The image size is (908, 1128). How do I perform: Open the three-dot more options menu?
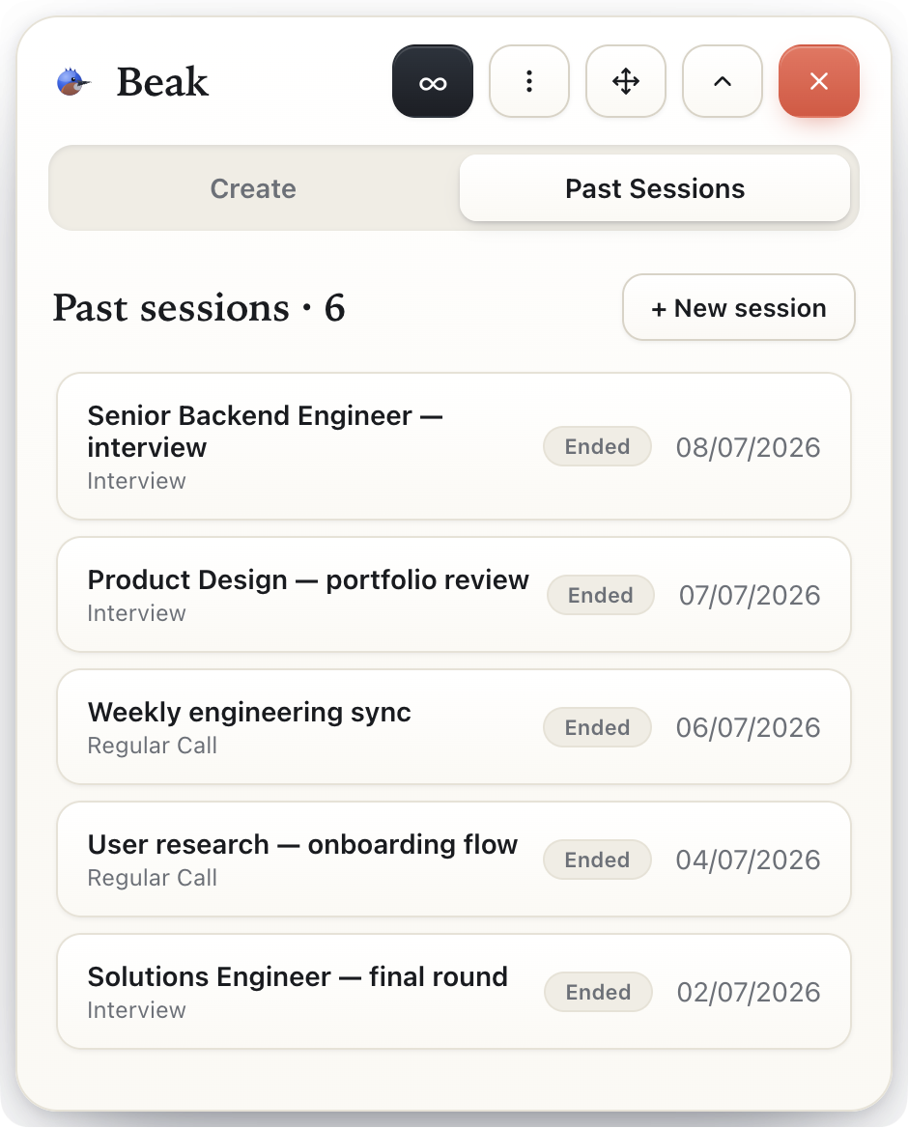pos(528,81)
